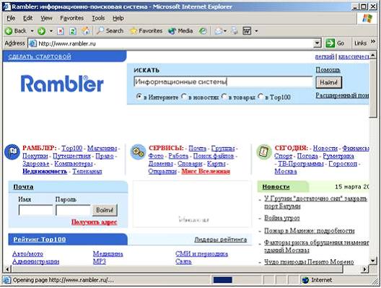This screenshot has height=288, width=381.
Task: Click the Go arrow button
Action: click(336, 43)
